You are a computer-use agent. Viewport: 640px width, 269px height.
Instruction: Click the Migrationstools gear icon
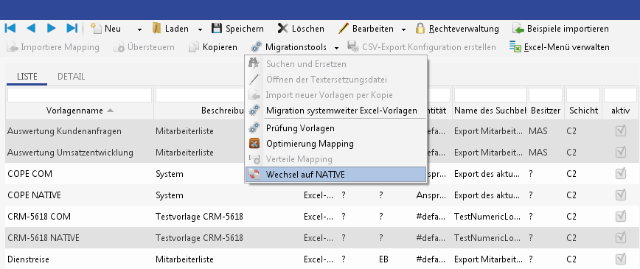click(x=257, y=46)
